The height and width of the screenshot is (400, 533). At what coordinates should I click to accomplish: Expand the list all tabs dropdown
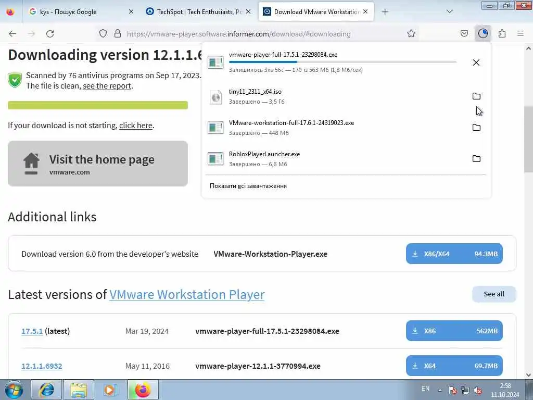pyautogui.click(x=450, y=11)
